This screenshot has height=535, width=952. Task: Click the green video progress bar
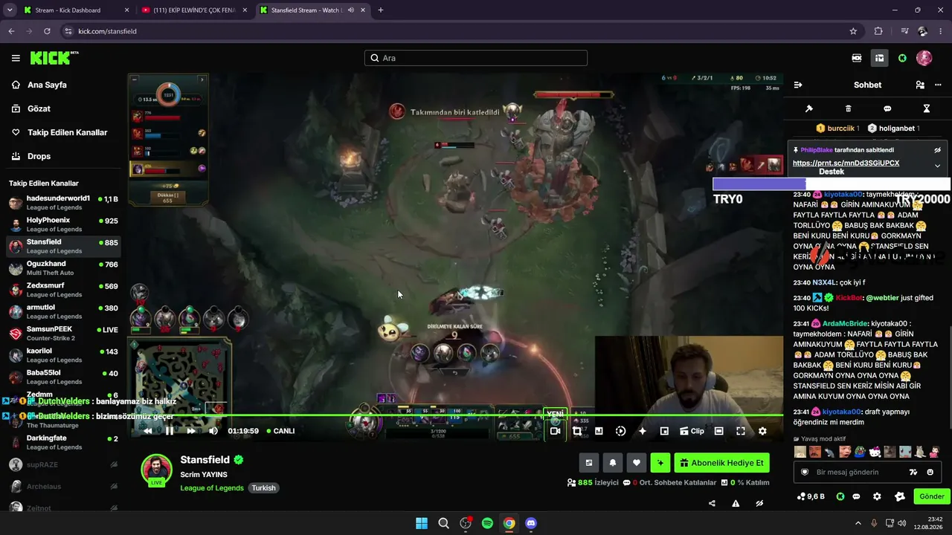pos(455,415)
